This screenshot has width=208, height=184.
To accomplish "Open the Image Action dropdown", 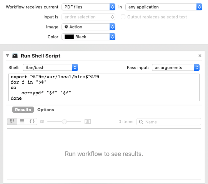I will tap(88, 27).
